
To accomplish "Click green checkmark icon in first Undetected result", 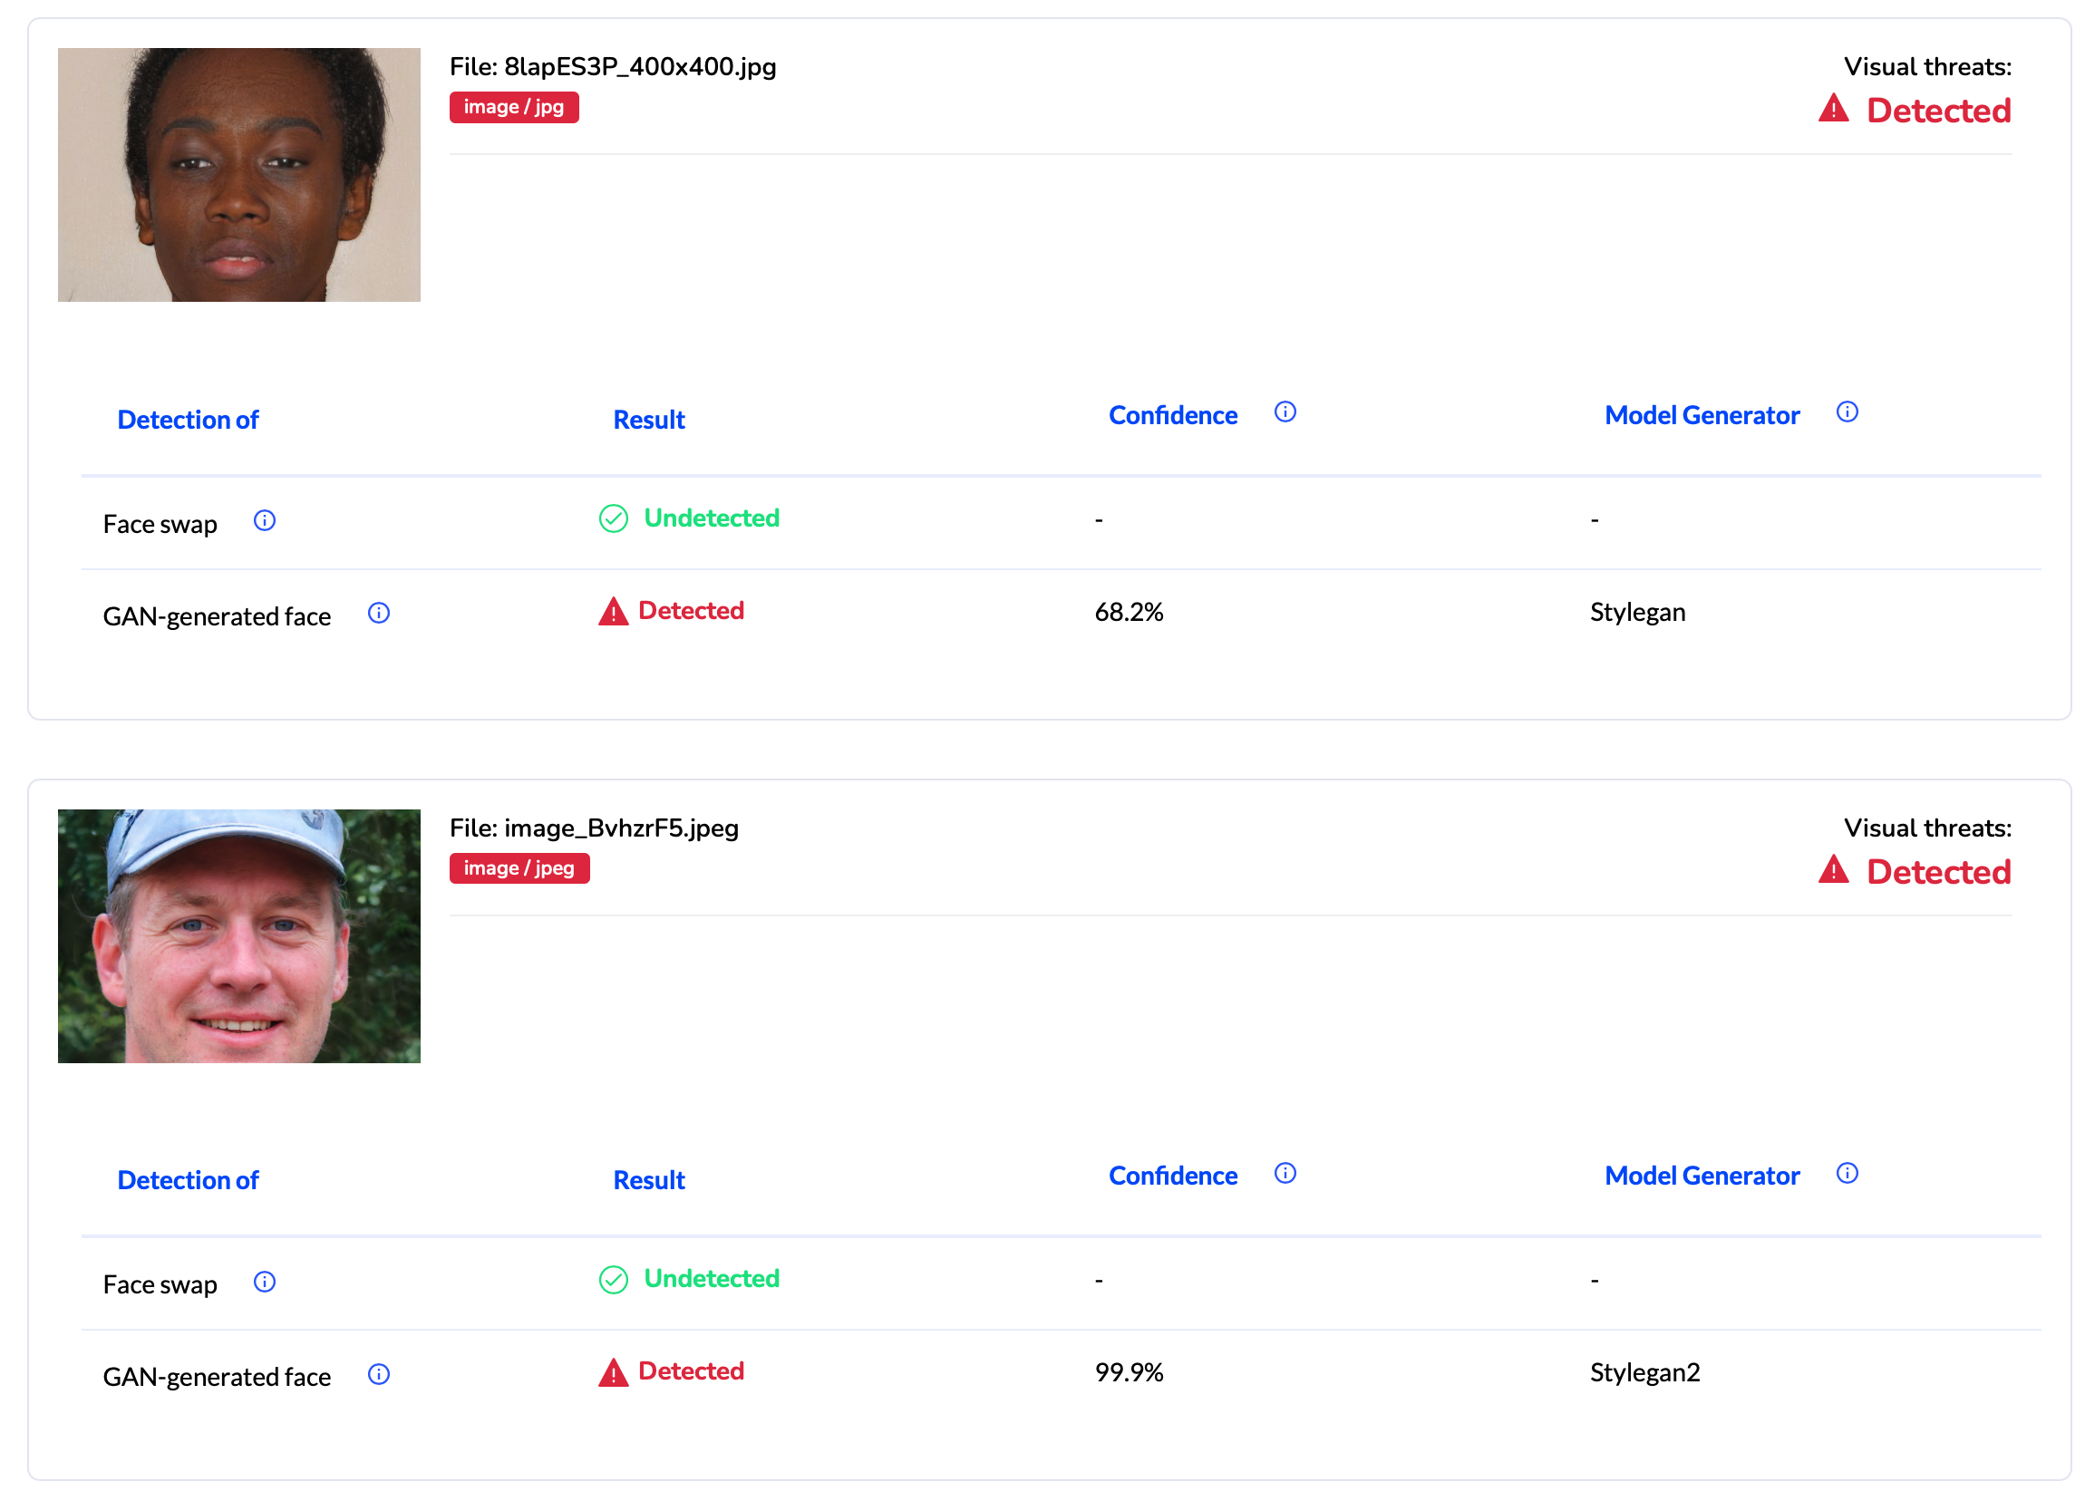I will [613, 519].
